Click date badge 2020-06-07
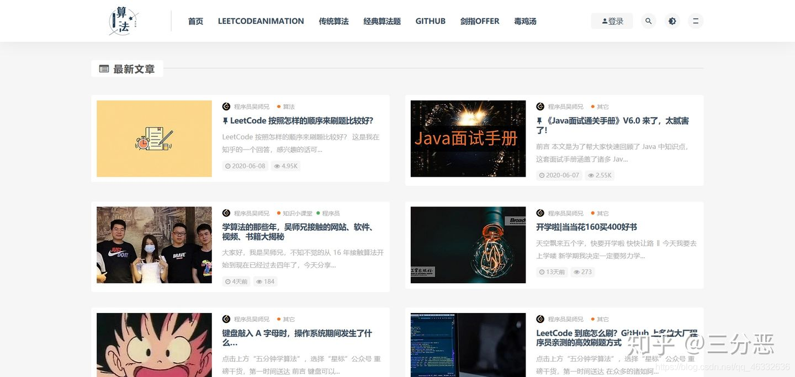The image size is (795, 377). point(559,175)
